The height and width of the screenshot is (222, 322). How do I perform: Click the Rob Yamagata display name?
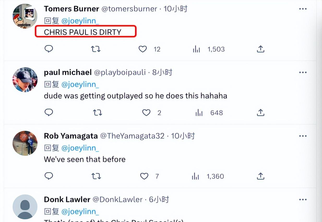[71, 136]
